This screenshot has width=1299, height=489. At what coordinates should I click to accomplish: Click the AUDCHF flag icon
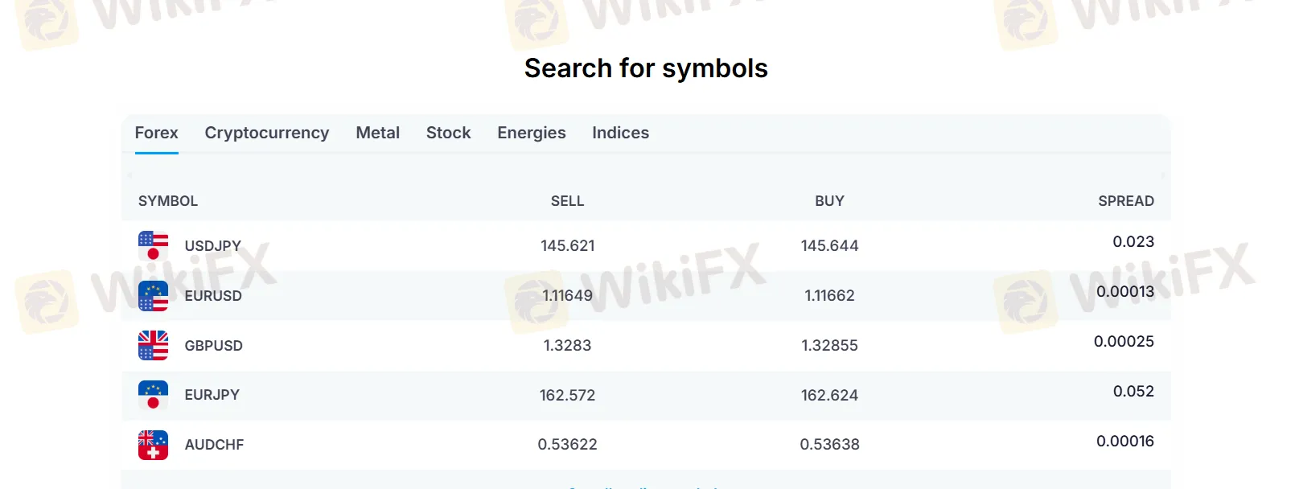click(153, 445)
